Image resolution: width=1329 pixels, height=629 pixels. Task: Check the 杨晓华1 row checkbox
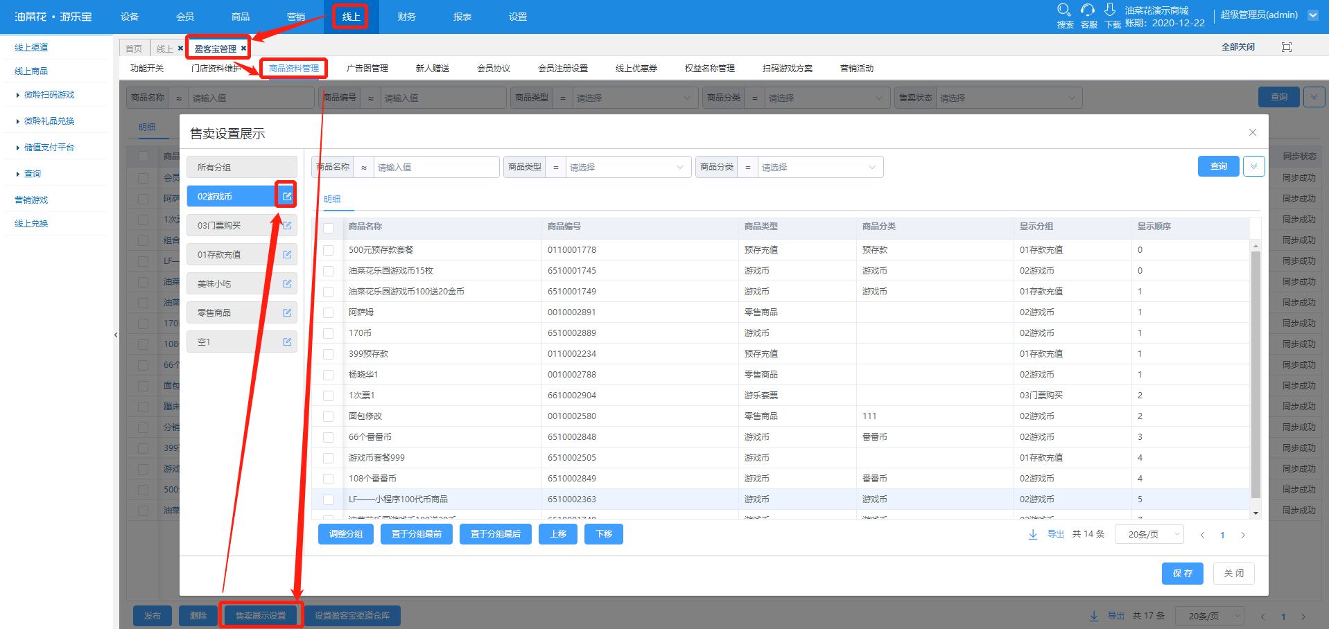[x=329, y=375]
